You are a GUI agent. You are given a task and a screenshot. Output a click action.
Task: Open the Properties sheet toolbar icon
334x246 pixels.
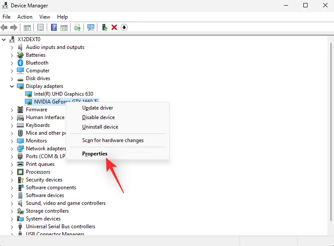(x=40, y=27)
